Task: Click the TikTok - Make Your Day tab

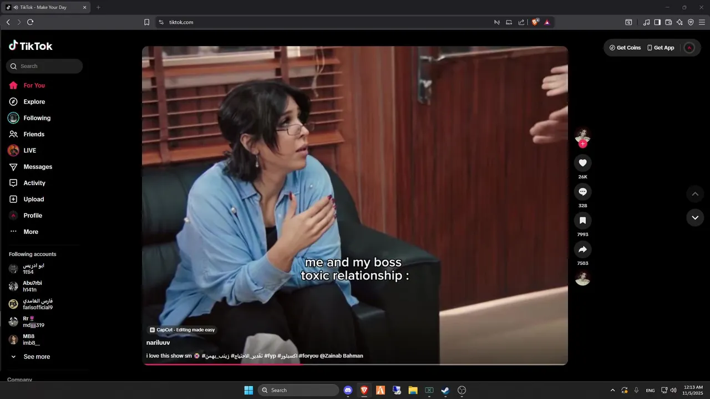Action: (46, 7)
